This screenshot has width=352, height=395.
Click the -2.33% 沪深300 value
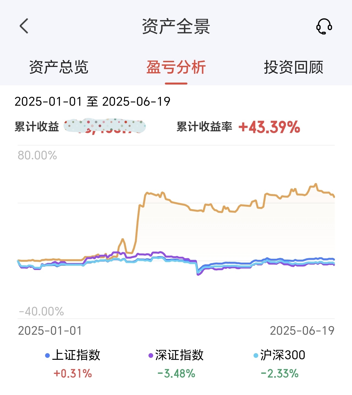click(x=279, y=374)
